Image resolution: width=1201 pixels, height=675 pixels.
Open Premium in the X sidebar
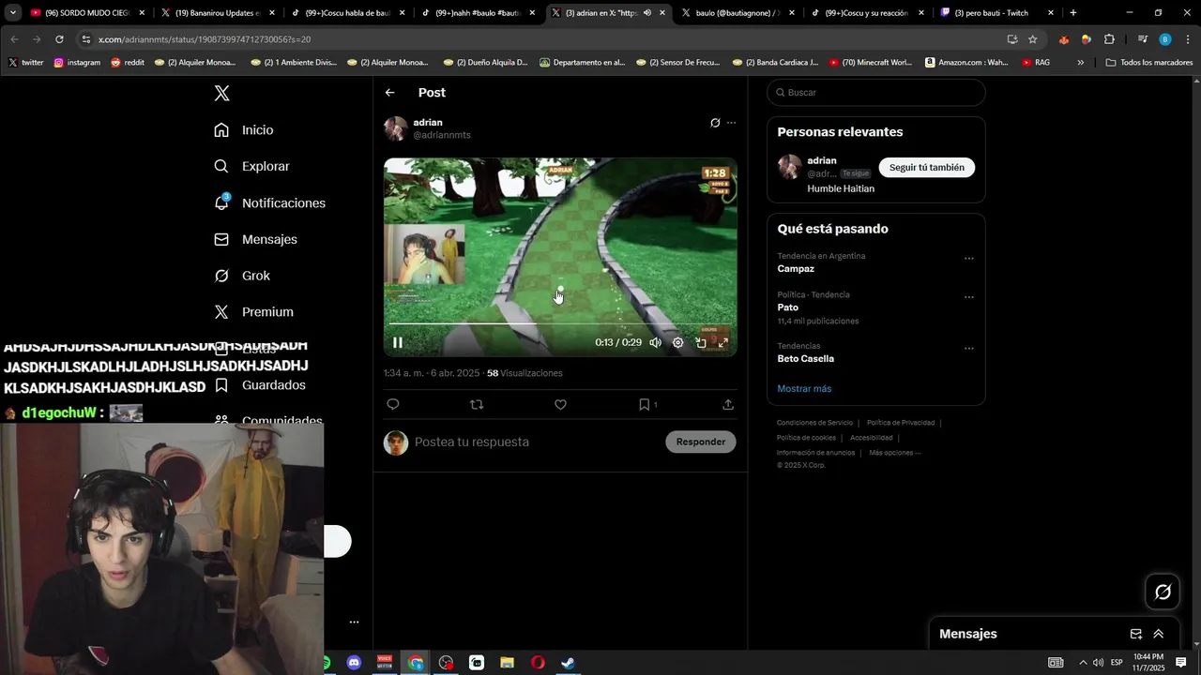(x=253, y=312)
